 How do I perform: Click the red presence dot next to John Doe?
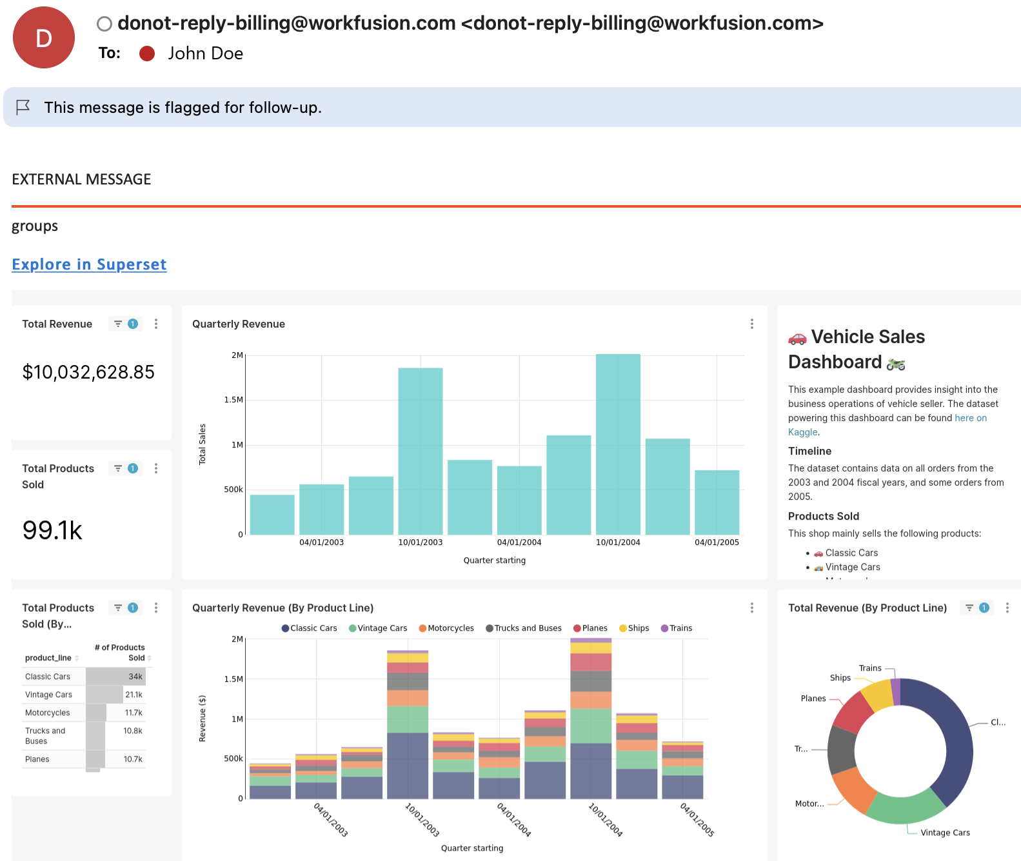[147, 54]
